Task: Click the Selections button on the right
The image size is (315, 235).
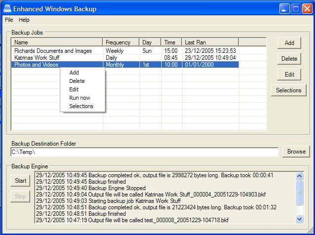Action: point(289,90)
